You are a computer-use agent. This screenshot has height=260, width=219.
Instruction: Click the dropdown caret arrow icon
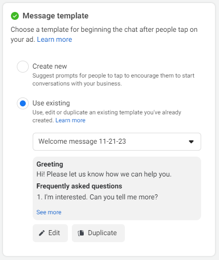coord(191,142)
